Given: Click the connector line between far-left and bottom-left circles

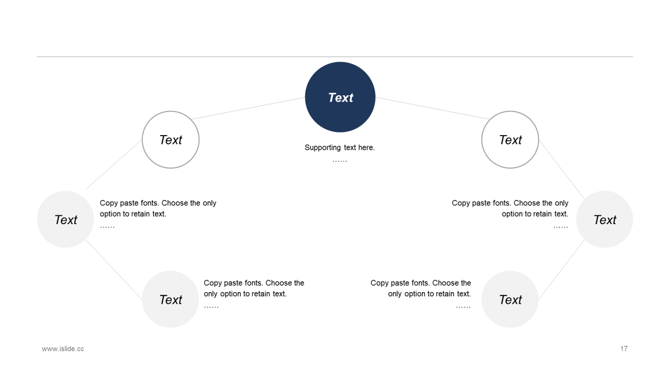Looking at the screenshot, I should [114, 270].
